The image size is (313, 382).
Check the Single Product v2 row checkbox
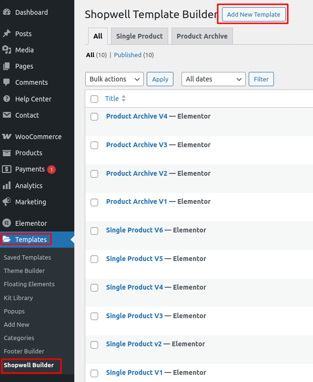94,344
